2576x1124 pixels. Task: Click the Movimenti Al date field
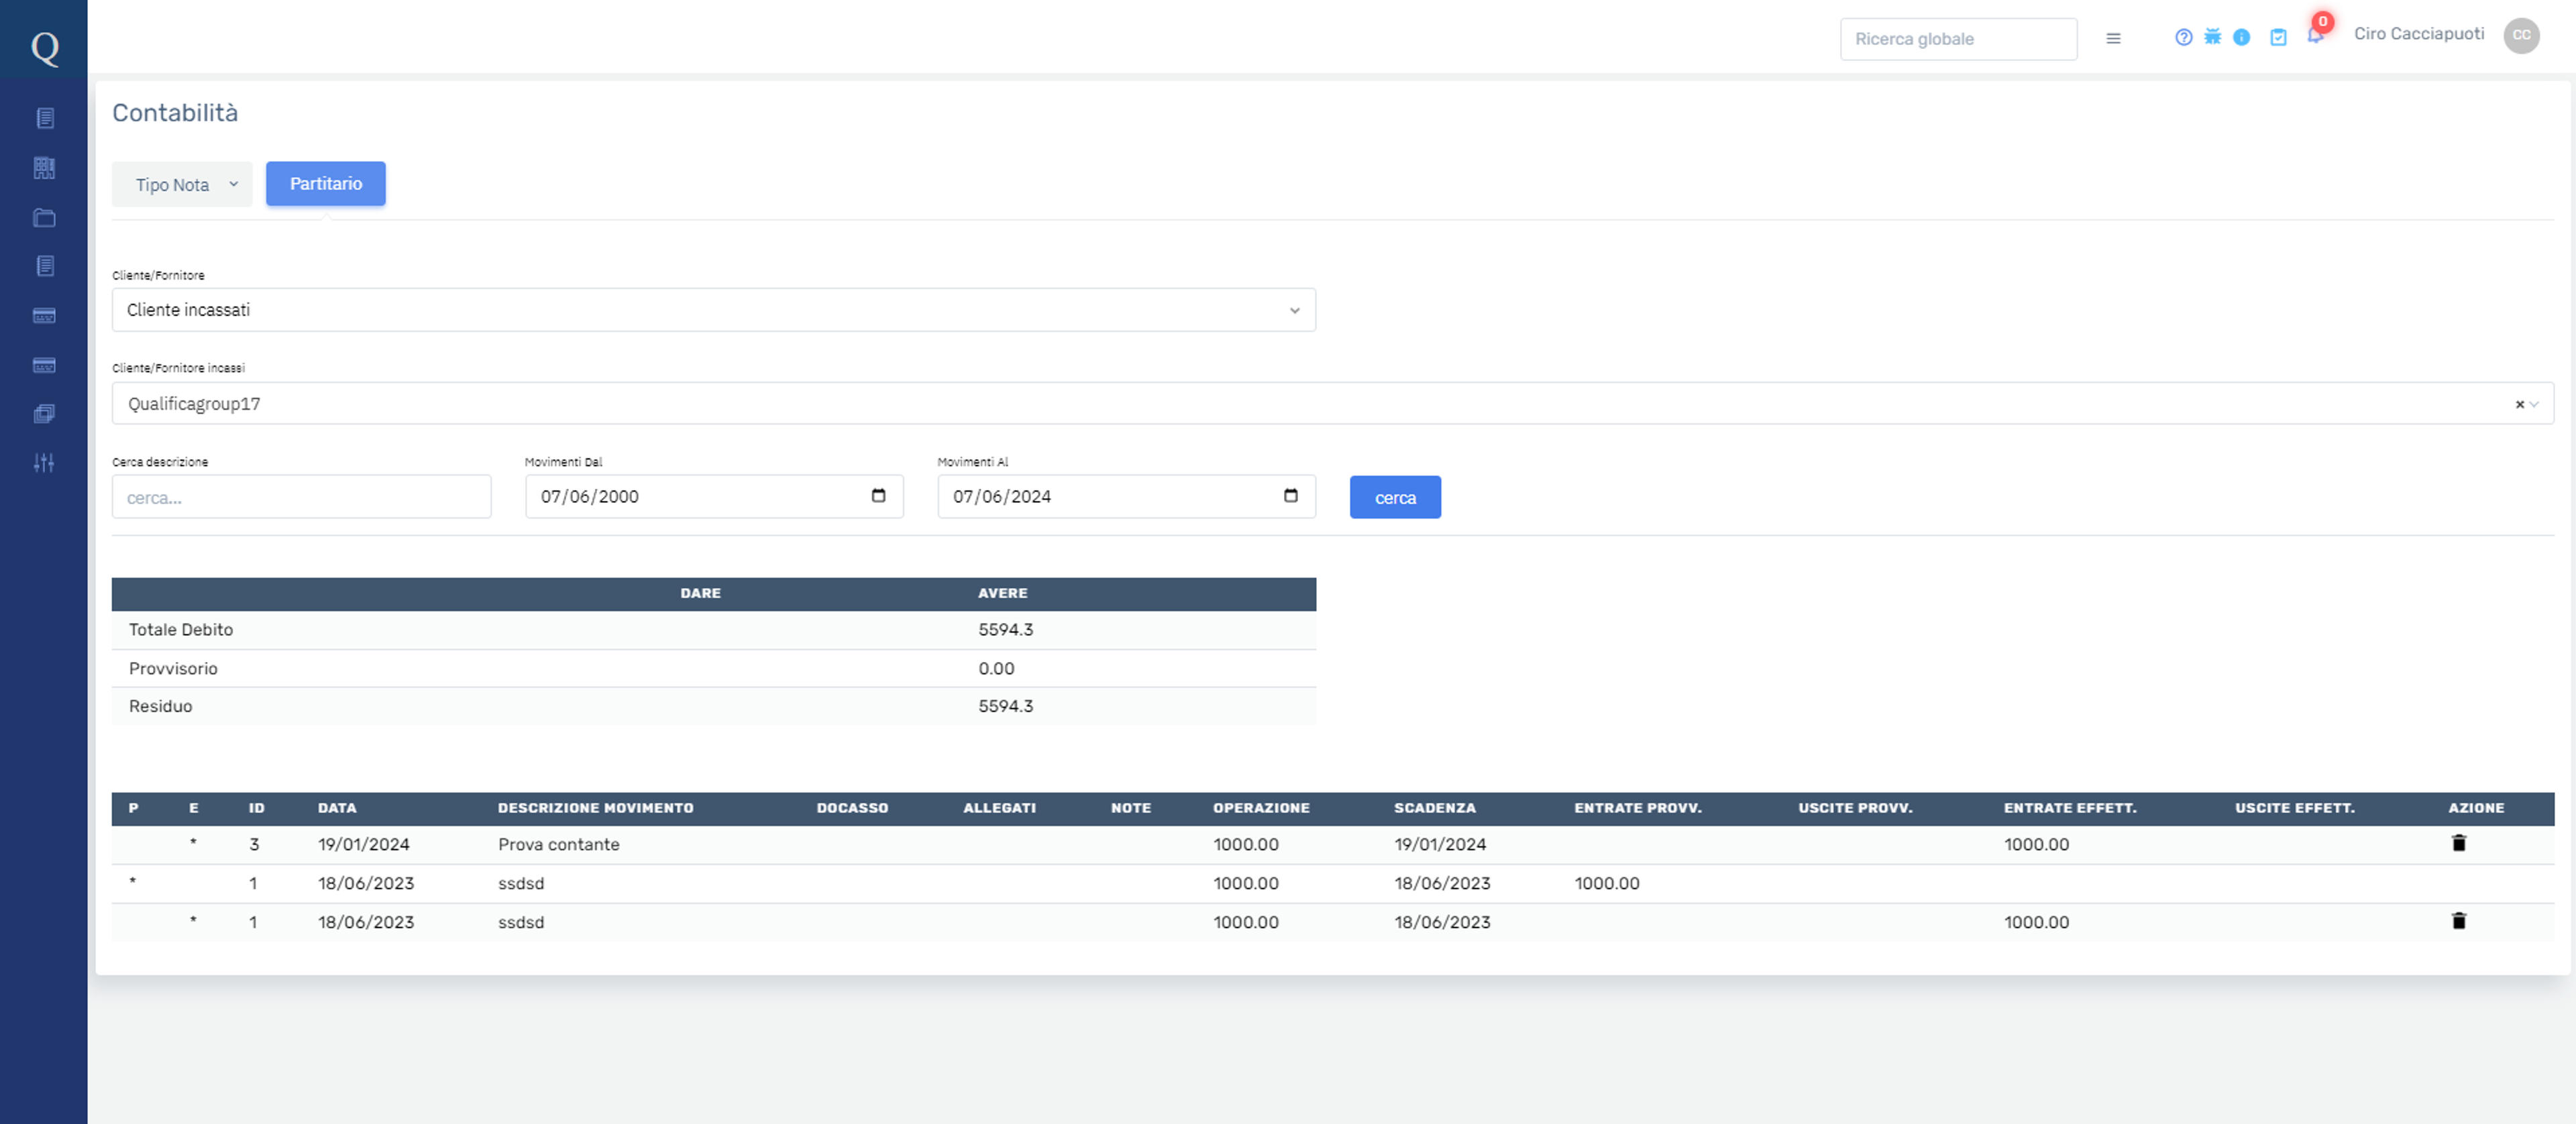click(x=1126, y=497)
